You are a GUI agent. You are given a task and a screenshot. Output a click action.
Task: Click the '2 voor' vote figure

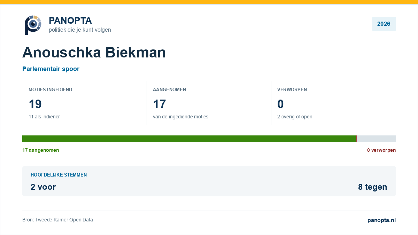(43, 187)
